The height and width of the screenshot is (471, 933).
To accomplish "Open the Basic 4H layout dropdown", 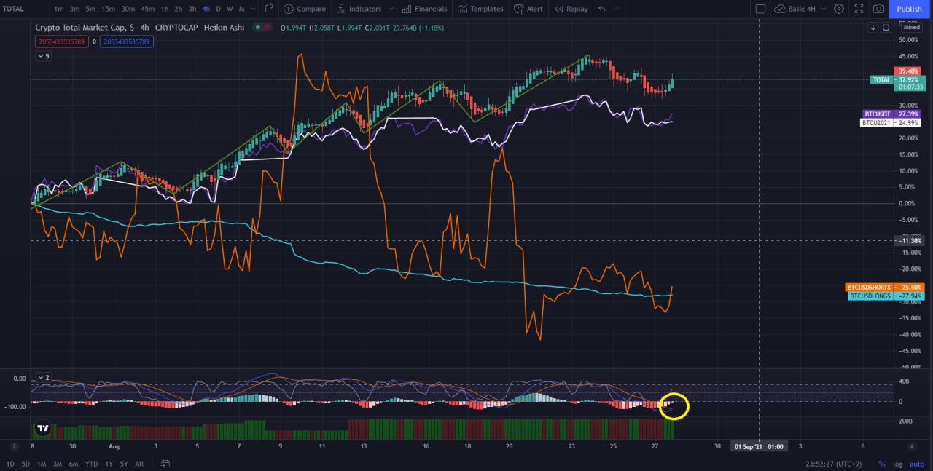I will pos(801,9).
